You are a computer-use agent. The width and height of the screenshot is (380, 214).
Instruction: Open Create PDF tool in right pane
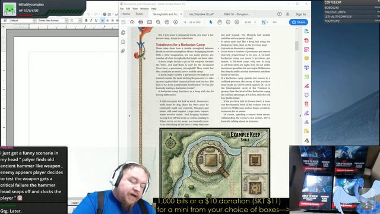coord(306,40)
